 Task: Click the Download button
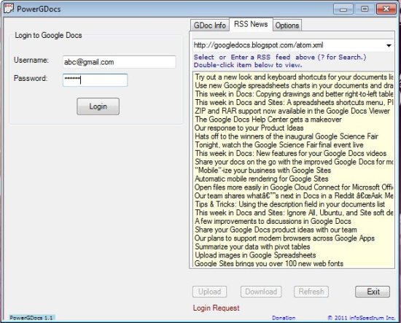click(261, 292)
